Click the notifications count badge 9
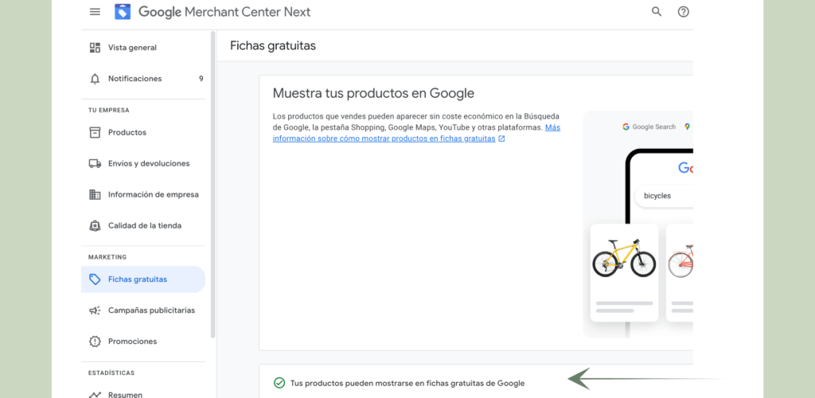The image size is (815, 398). [201, 79]
